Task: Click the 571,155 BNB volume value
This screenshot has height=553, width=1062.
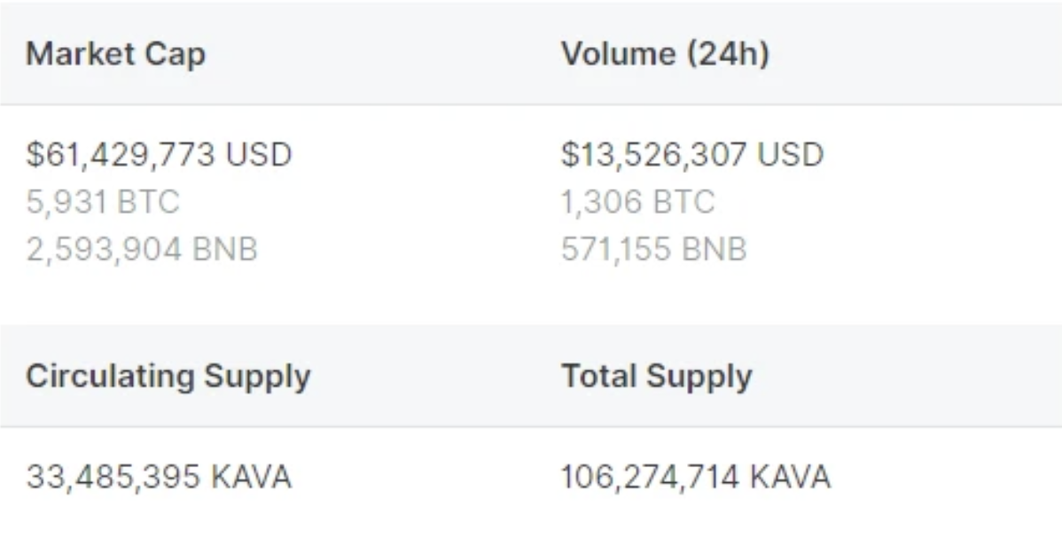Action: click(x=654, y=249)
